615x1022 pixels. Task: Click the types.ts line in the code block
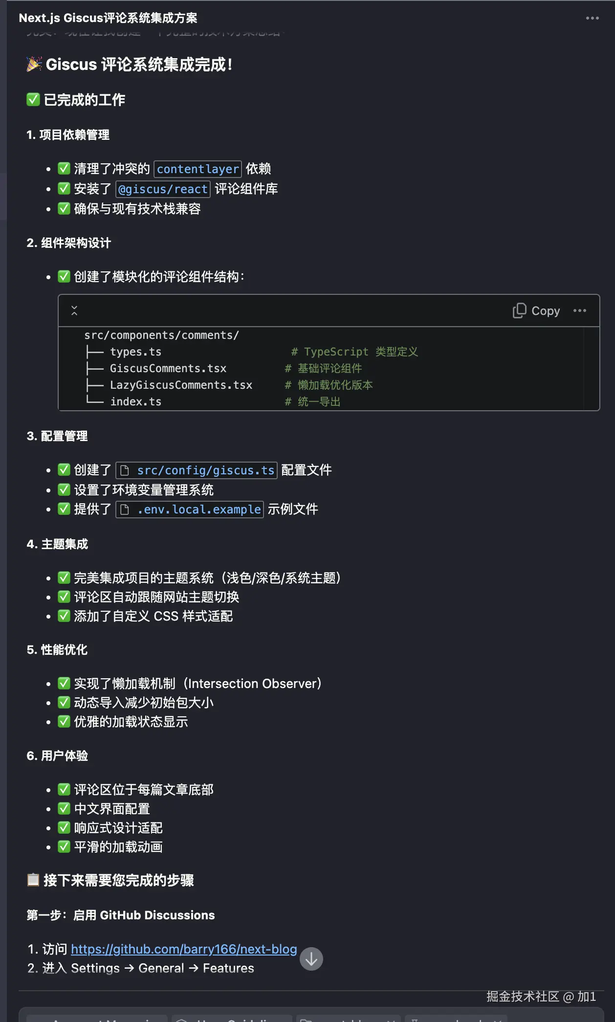pyautogui.click(x=135, y=352)
